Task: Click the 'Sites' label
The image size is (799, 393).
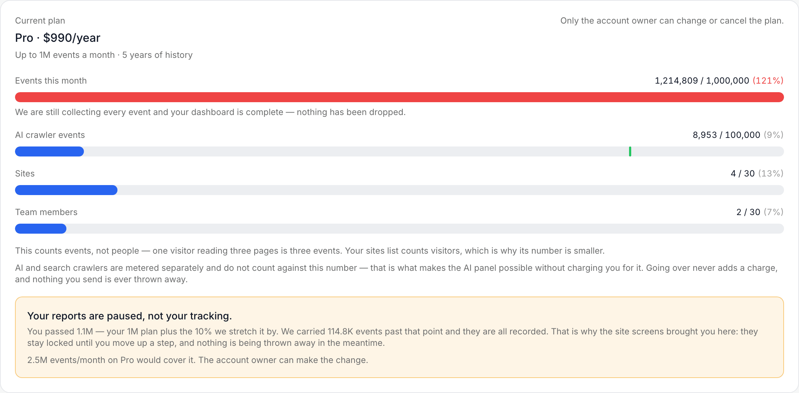Action: tap(25, 174)
